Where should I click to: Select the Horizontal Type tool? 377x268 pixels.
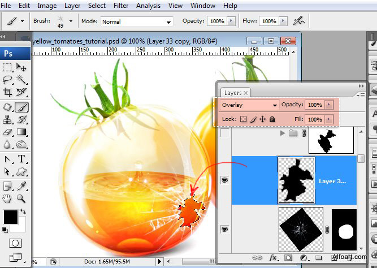[22, 159]
